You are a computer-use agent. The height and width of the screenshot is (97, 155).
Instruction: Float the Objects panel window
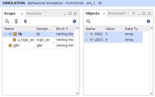click(149, 14)
